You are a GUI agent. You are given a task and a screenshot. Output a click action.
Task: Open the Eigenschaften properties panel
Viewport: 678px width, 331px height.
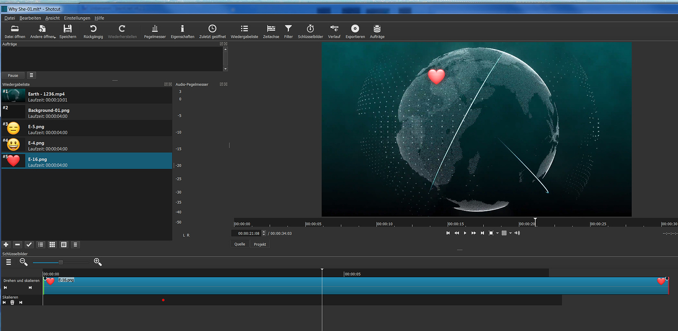point(182,32)
